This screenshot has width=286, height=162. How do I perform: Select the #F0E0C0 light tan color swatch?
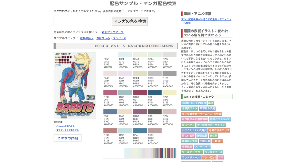tap(125, 112)
